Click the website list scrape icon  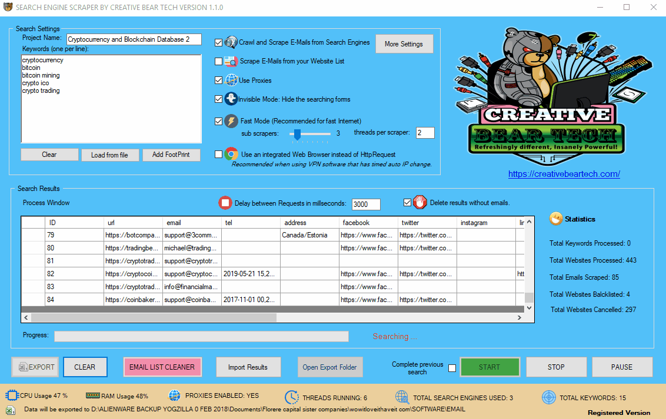point(231,61)
